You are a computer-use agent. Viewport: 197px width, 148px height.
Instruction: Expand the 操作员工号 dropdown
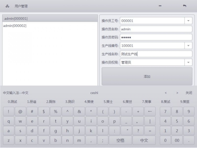[188, 21]
